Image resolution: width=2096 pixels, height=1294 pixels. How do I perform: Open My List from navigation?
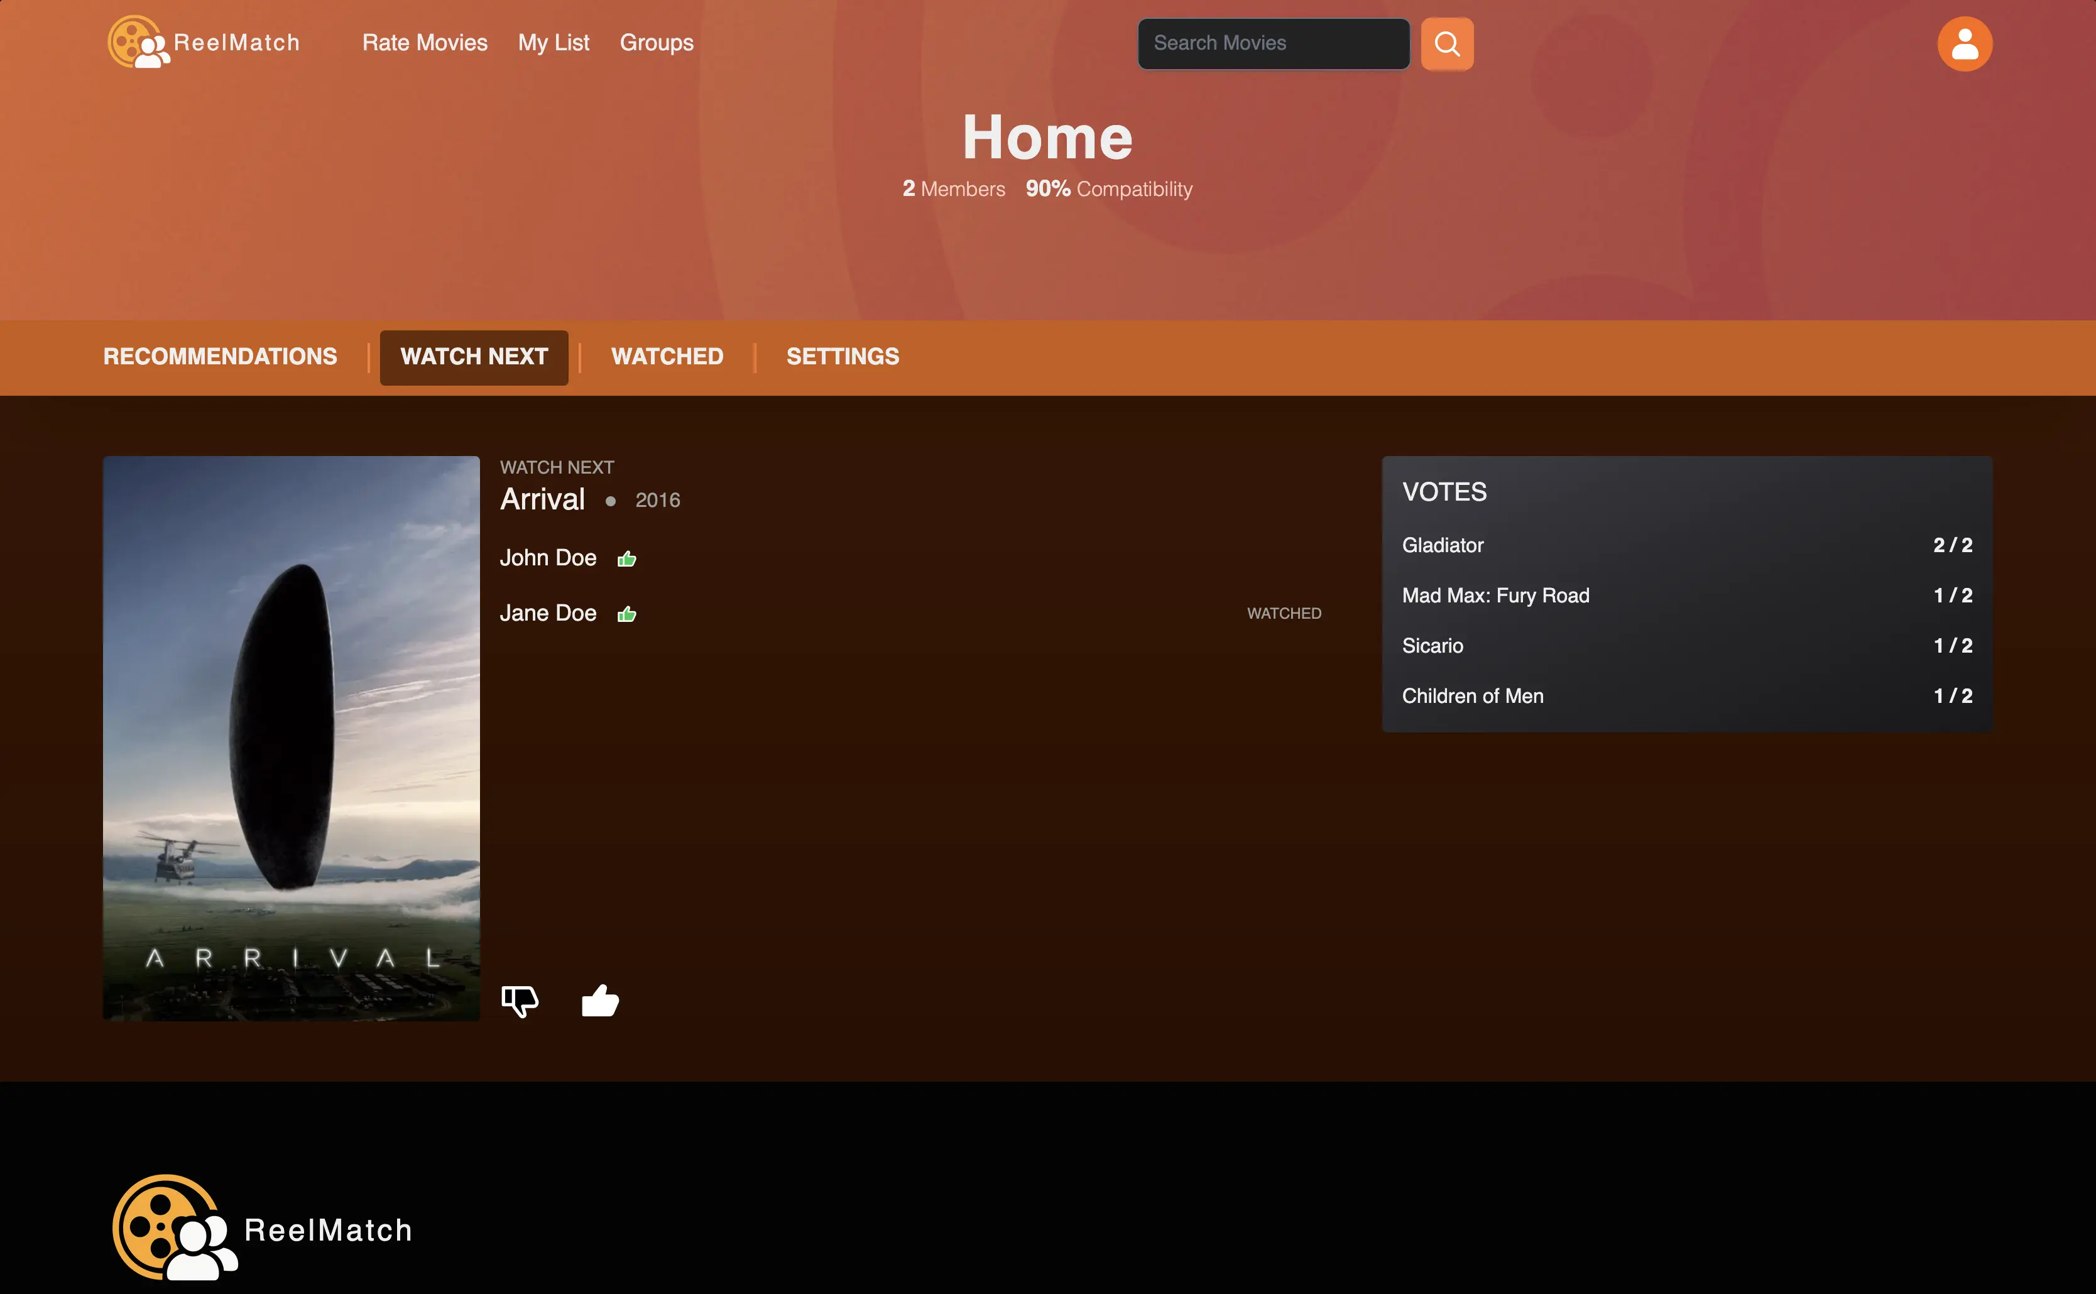pos(553,43)
